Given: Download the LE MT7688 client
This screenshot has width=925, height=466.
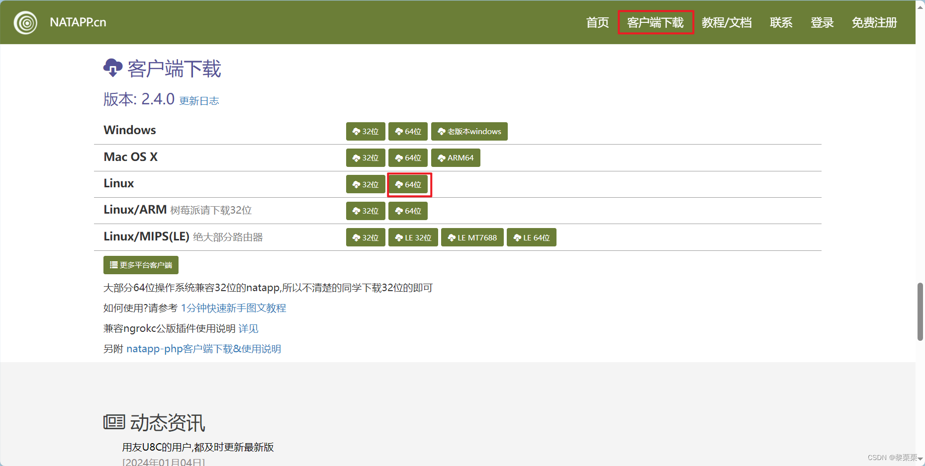Looking at the screenshot, I should pos(472,237).
